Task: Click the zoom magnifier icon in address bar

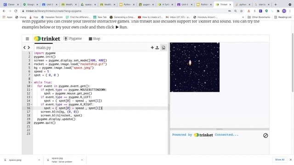Action: click(236, 11)
